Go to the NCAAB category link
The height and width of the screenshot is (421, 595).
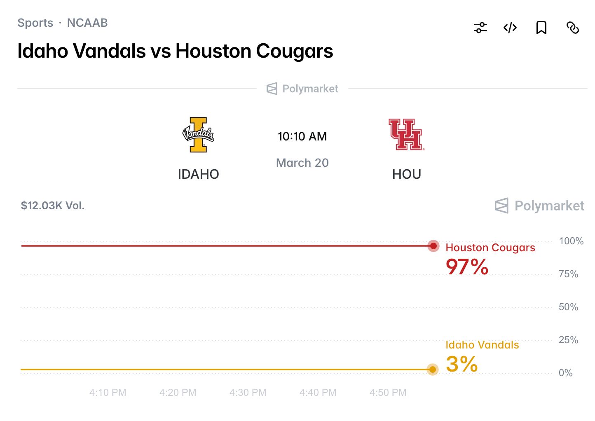87,23
